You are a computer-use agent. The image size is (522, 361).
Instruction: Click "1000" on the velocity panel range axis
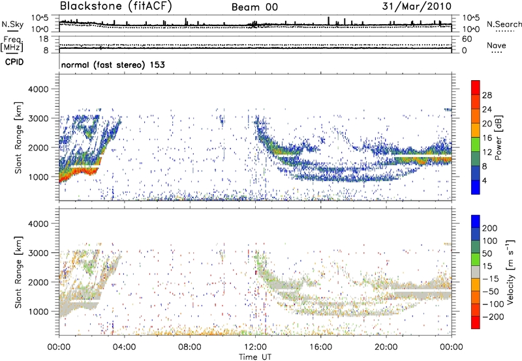(38, 311)
